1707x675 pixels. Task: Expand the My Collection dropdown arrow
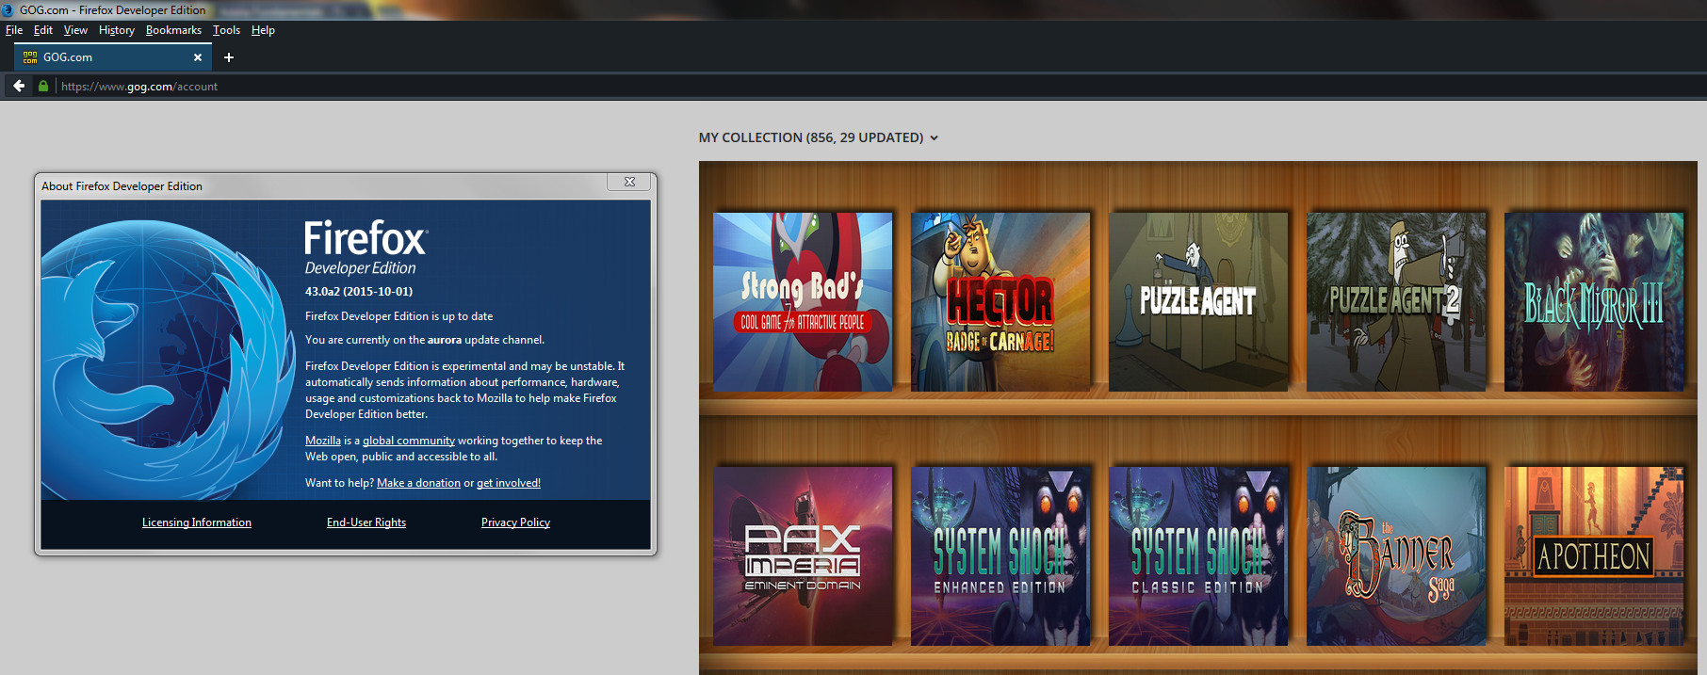(x=935, y=137)
